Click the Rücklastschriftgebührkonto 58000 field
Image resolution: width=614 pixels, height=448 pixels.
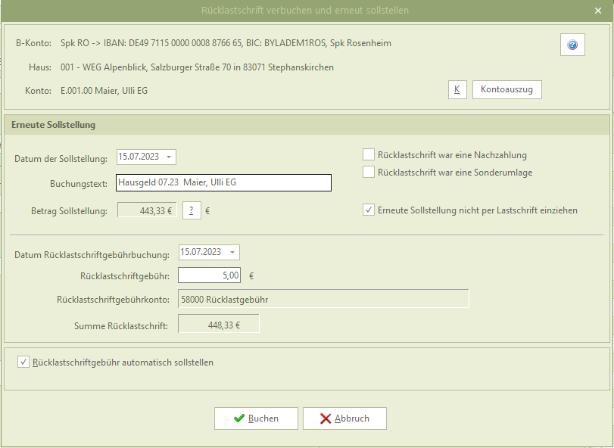tap(323, 299)
